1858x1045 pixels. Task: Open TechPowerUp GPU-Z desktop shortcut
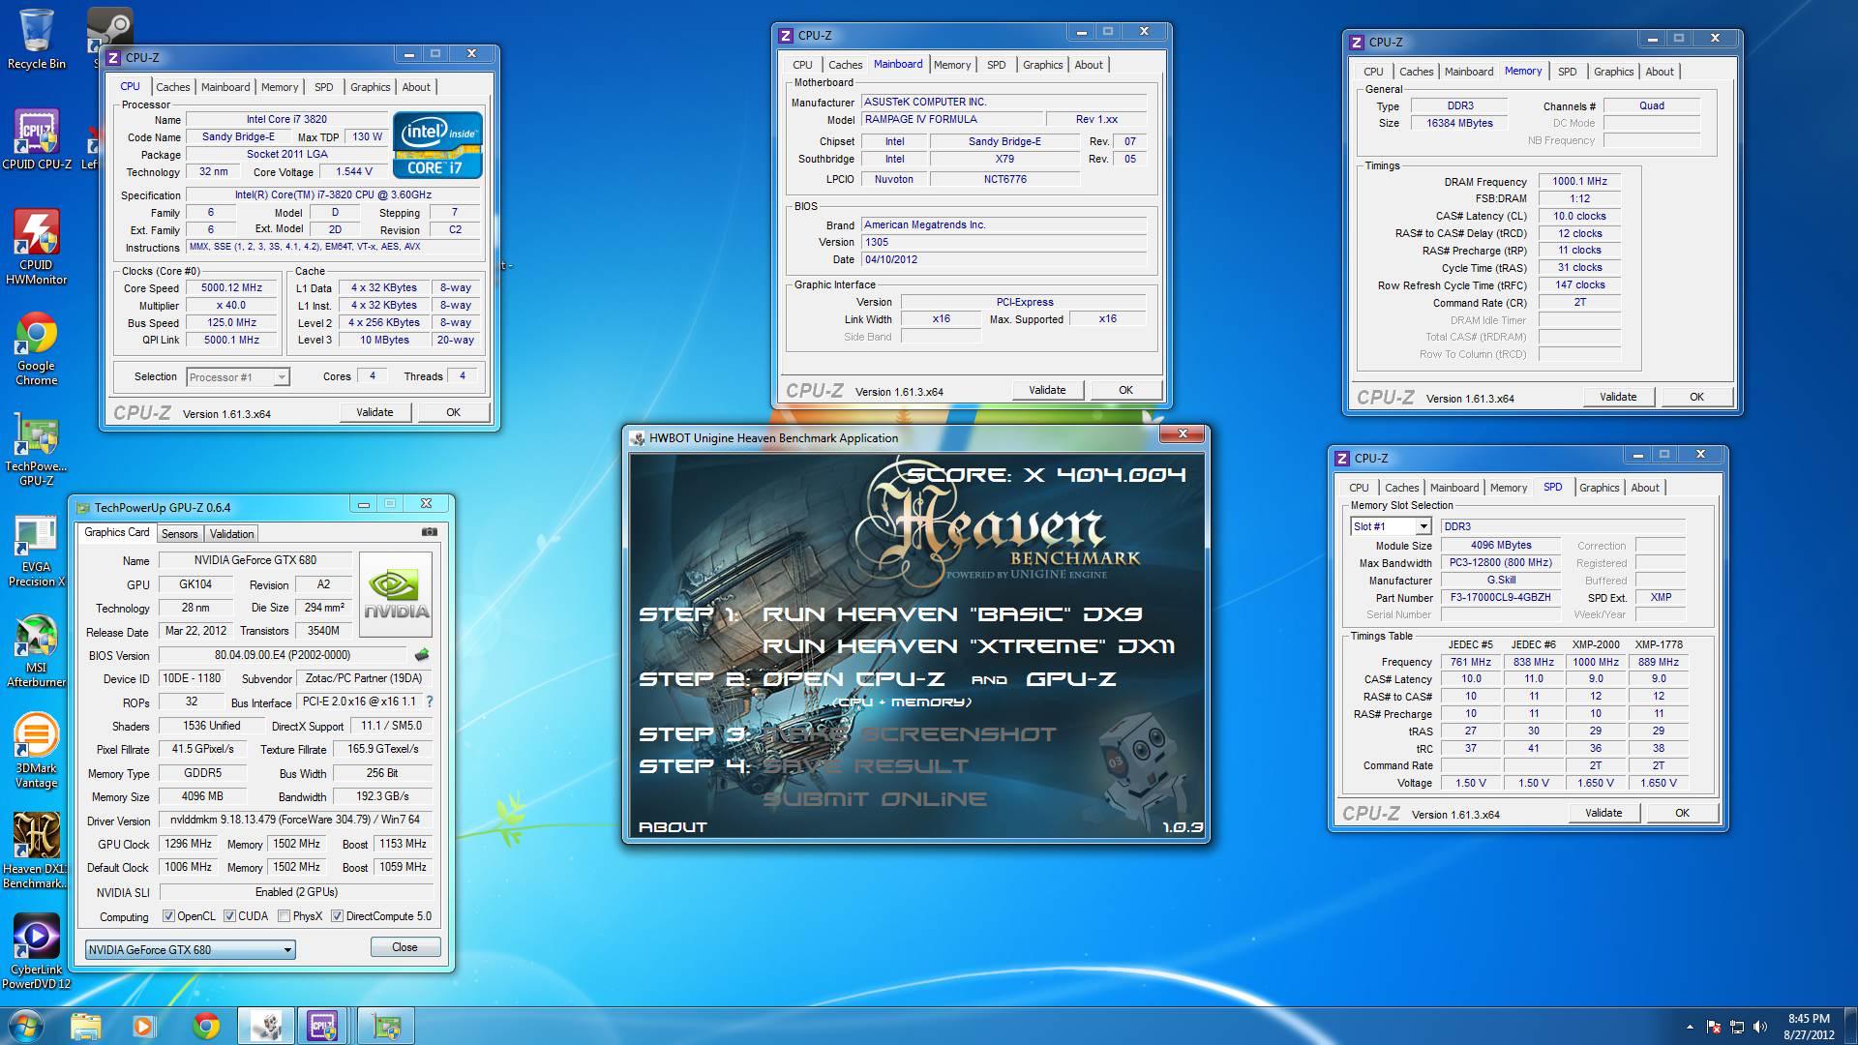point(36,450)
